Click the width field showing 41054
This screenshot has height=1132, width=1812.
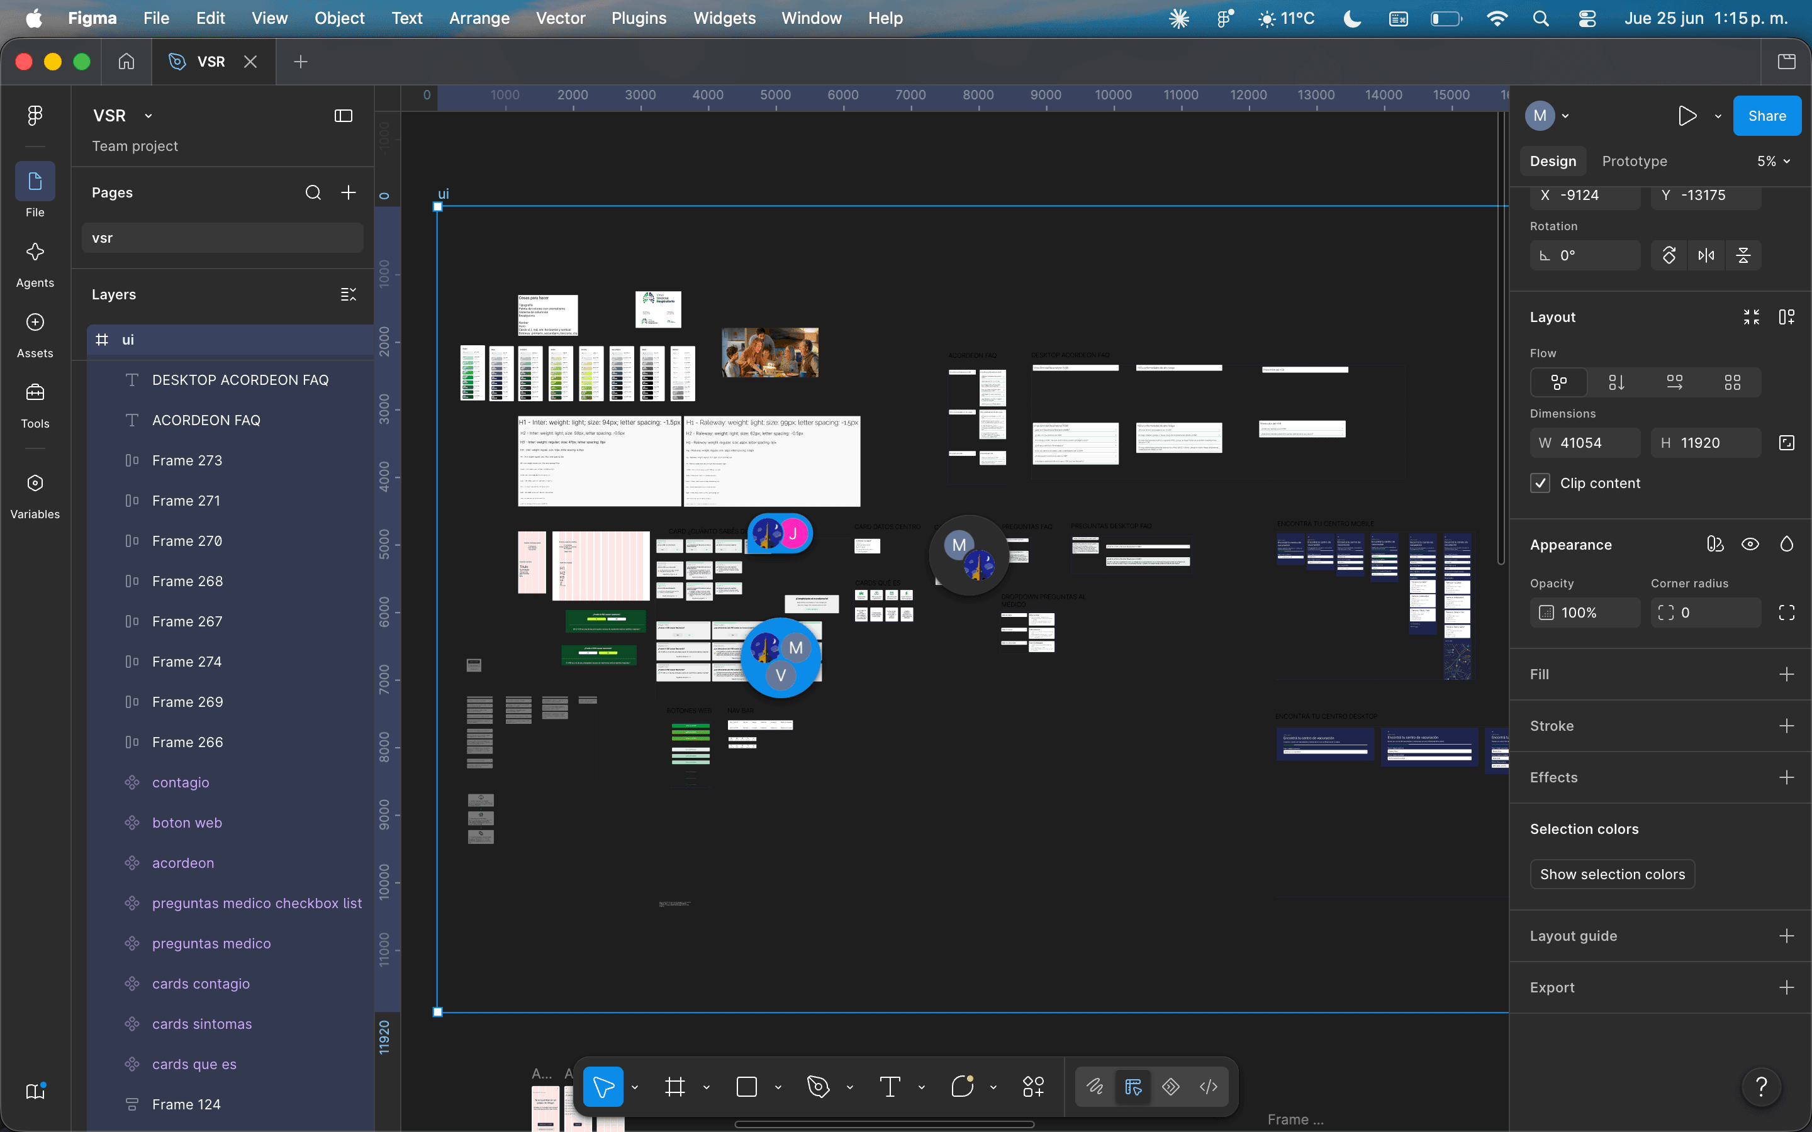point(1584,443)
